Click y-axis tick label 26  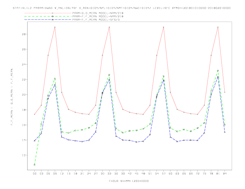(24, 49)
